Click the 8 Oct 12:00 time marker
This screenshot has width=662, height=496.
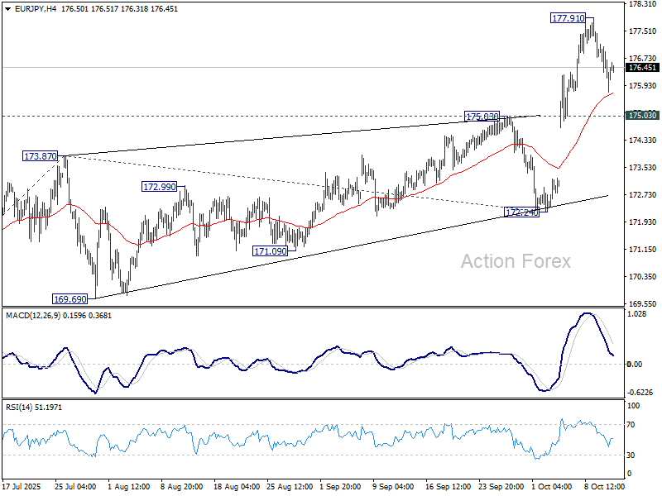pos(602,488)
